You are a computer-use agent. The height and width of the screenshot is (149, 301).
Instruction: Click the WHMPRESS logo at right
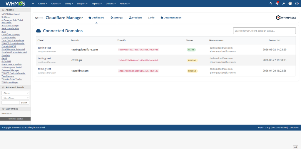point(286,18)
